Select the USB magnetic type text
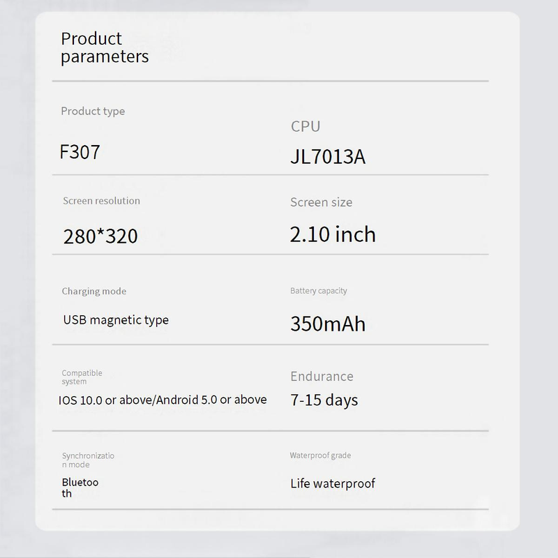The height and width of the screenshot is (558, 558). click(116, 320)
